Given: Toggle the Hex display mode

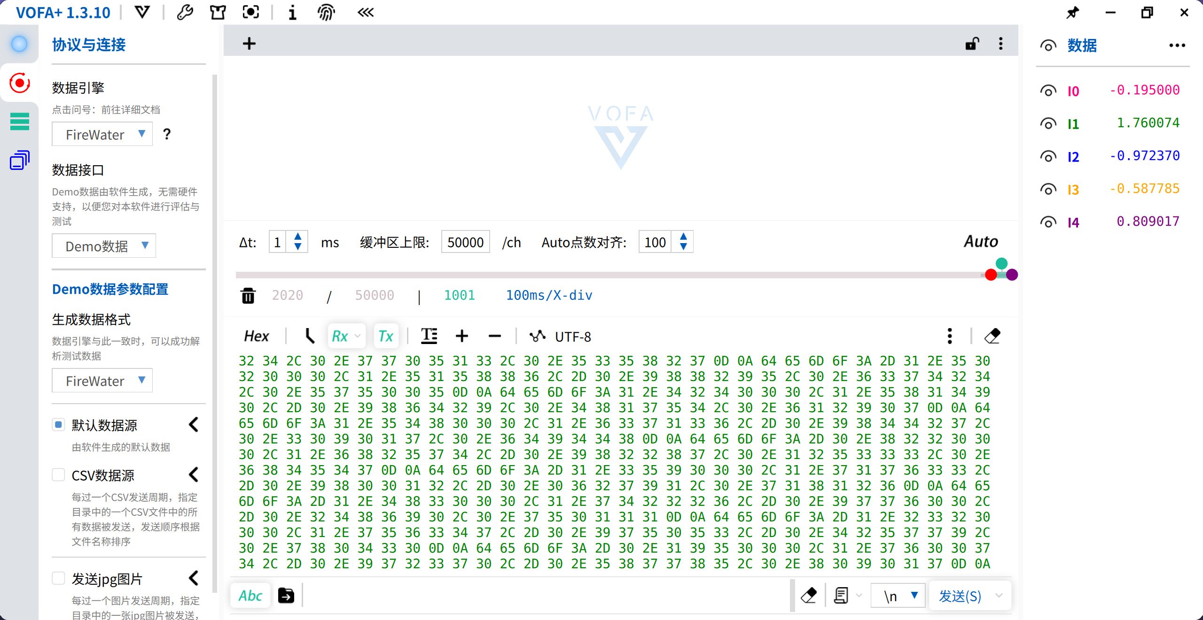Looking at the screenshot, I should tap(256, 336).
